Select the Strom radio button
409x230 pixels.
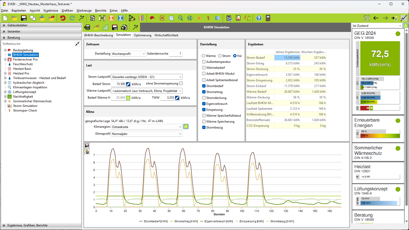point(220,56)
